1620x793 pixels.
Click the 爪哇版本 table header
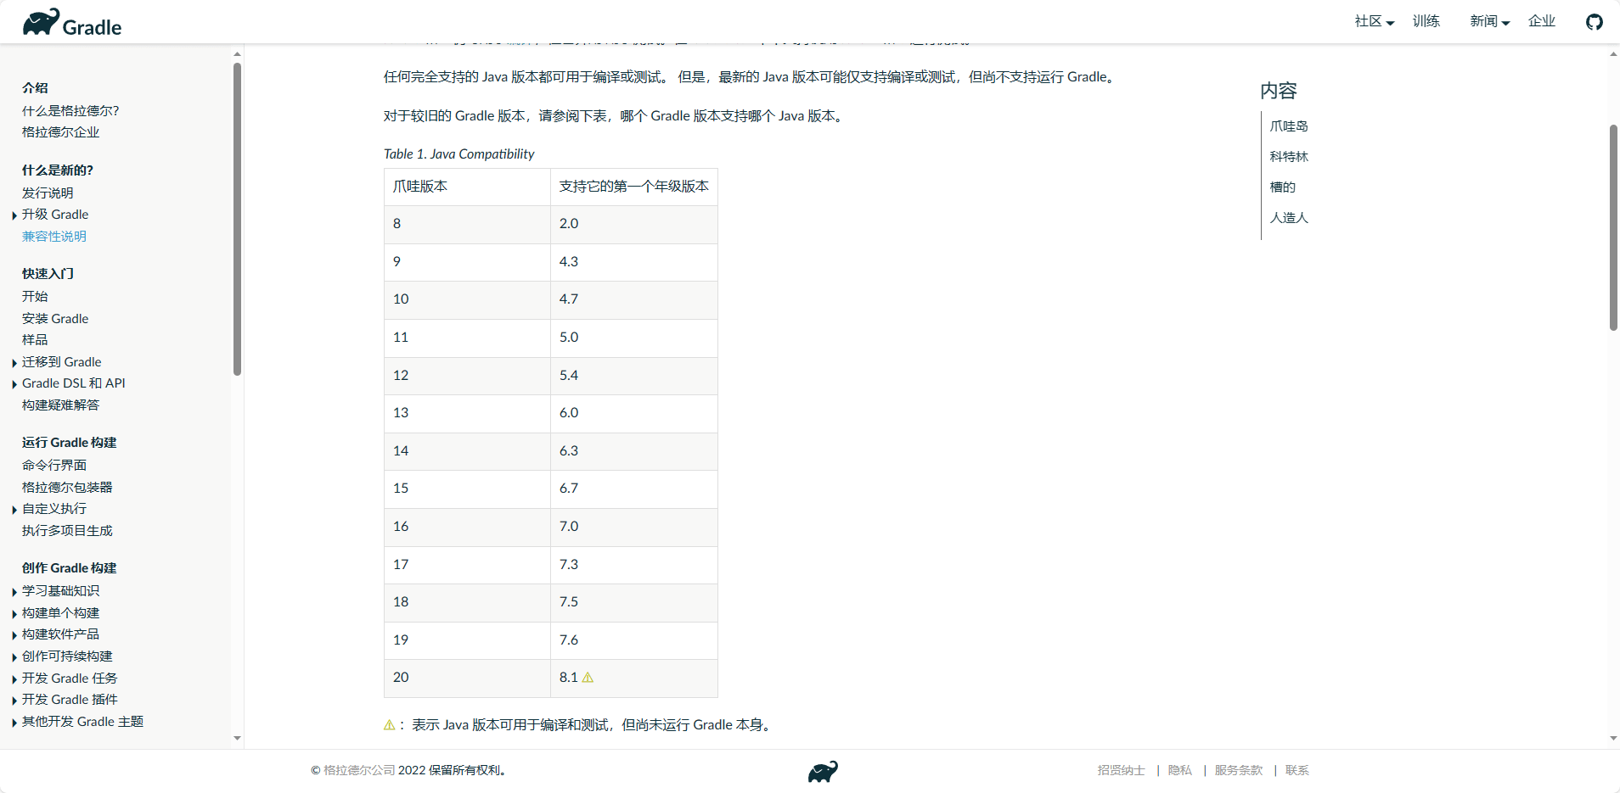467,187
